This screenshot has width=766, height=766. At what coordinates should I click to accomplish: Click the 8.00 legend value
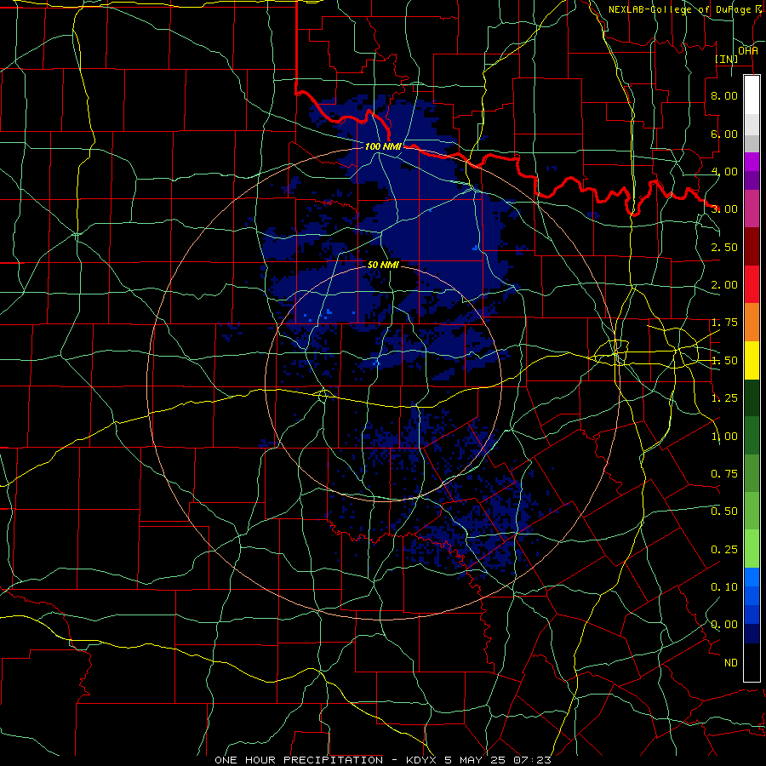tap(724, 95)
